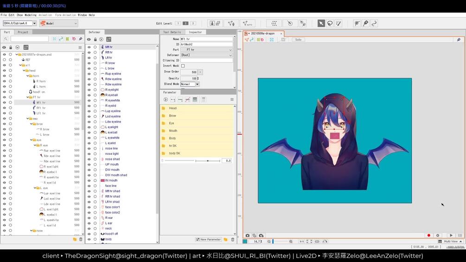Open the Multi View dropdown

coord(450,242)
